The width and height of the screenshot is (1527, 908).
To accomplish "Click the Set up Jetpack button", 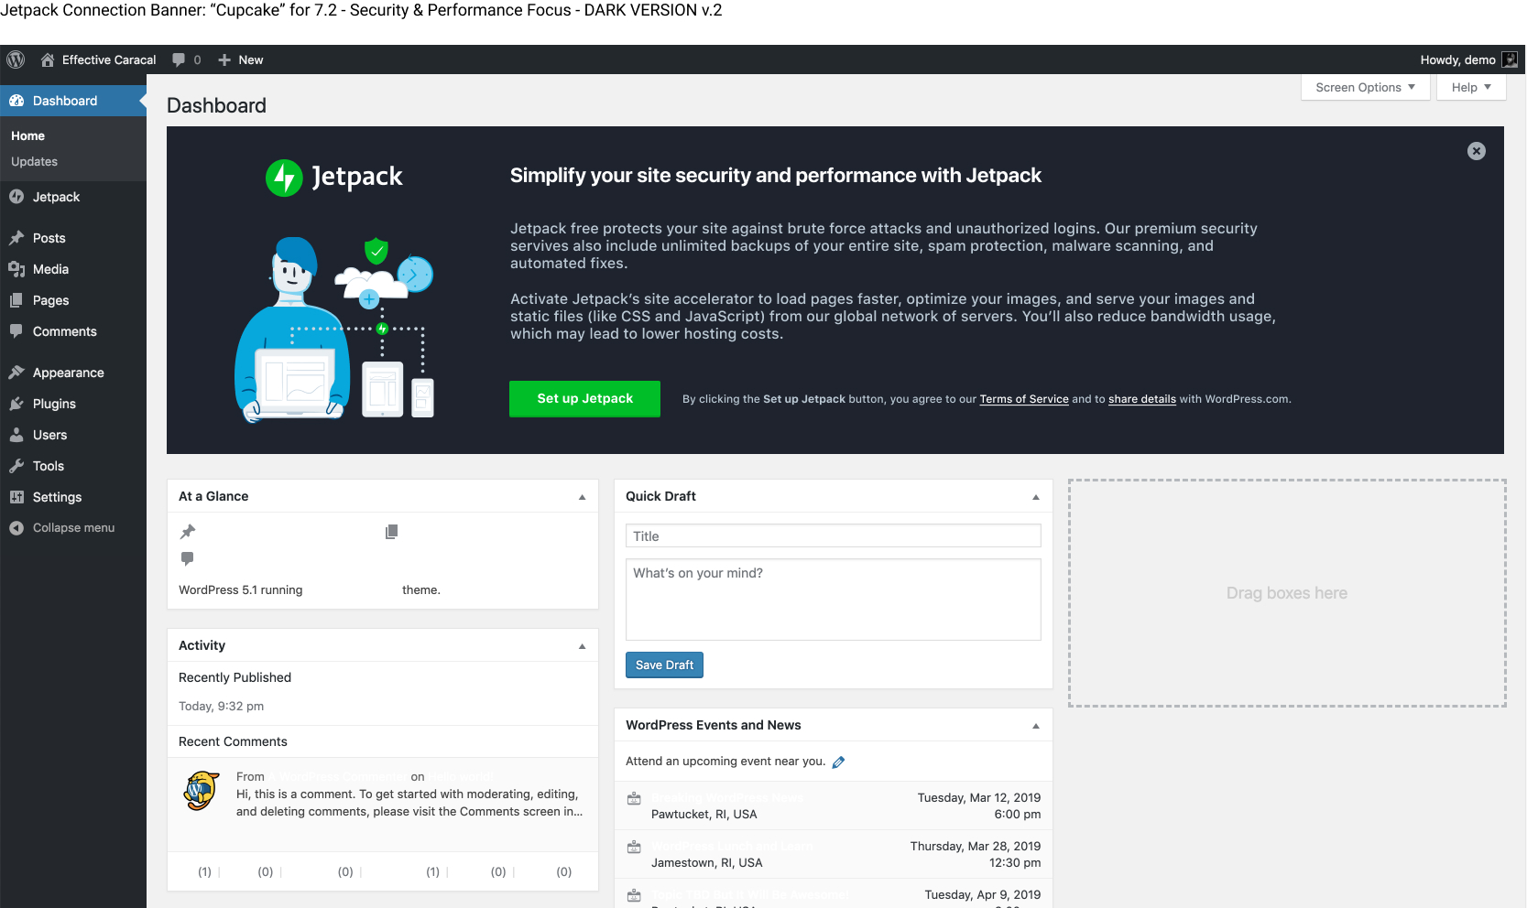I will click(584, 399).
